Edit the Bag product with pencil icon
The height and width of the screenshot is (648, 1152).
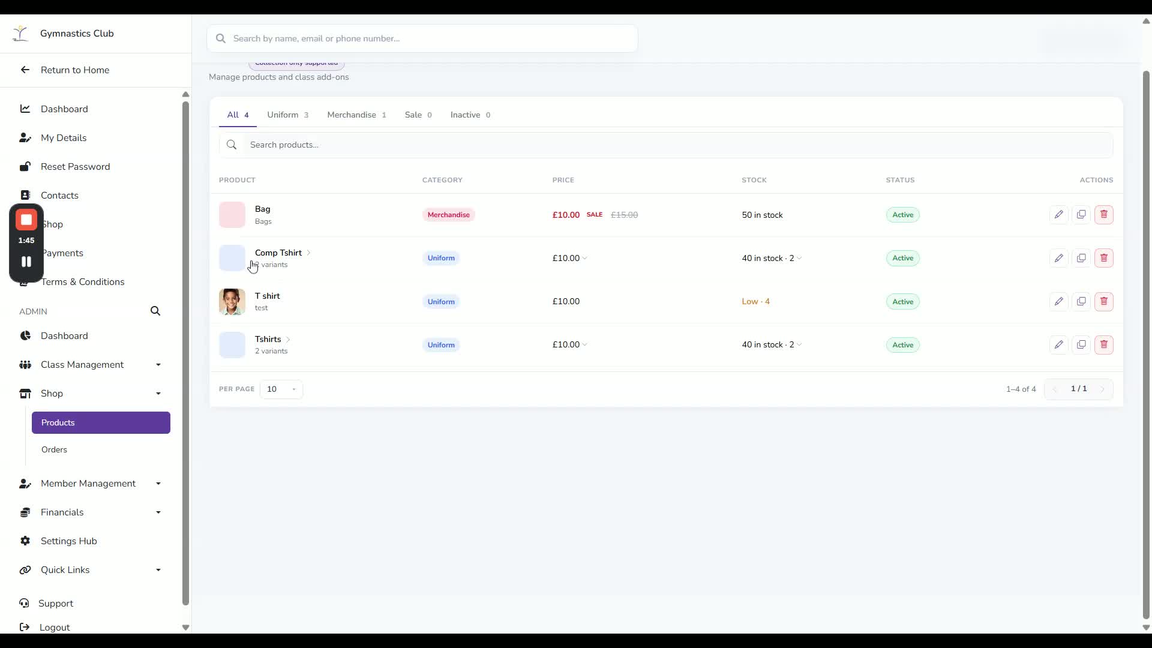point(1058,215)
